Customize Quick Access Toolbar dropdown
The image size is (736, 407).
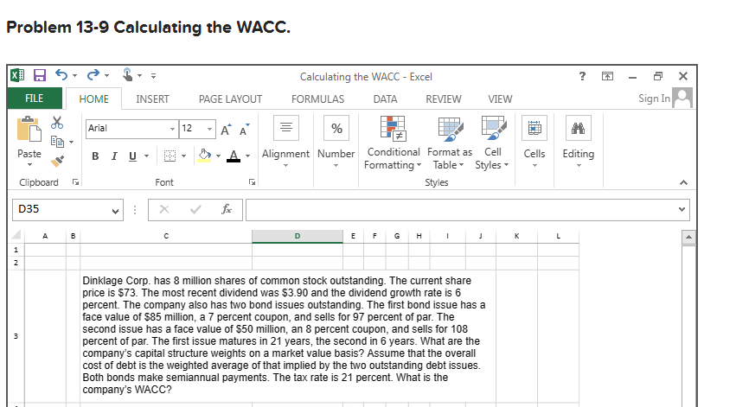153,75
